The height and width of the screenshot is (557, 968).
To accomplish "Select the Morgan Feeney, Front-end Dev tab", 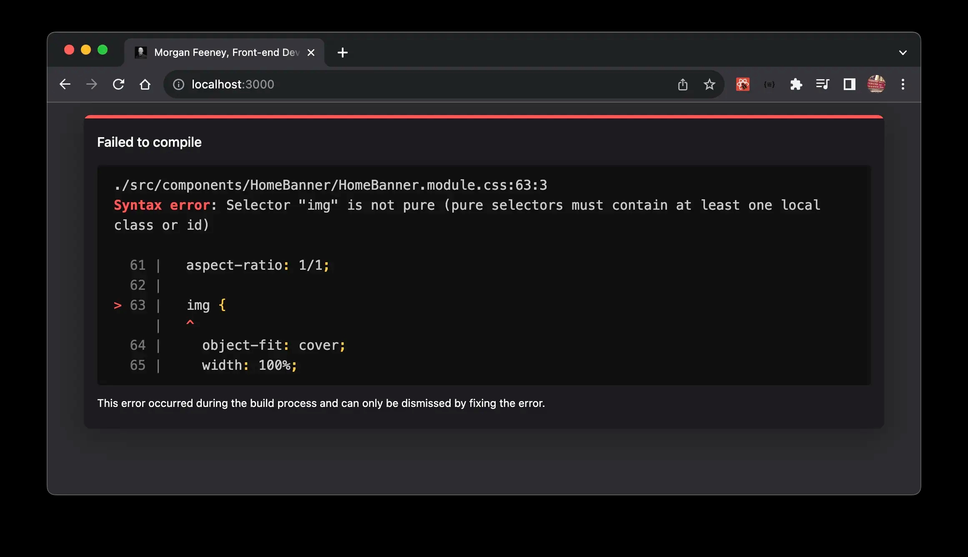I will click(x=224, y=53).
